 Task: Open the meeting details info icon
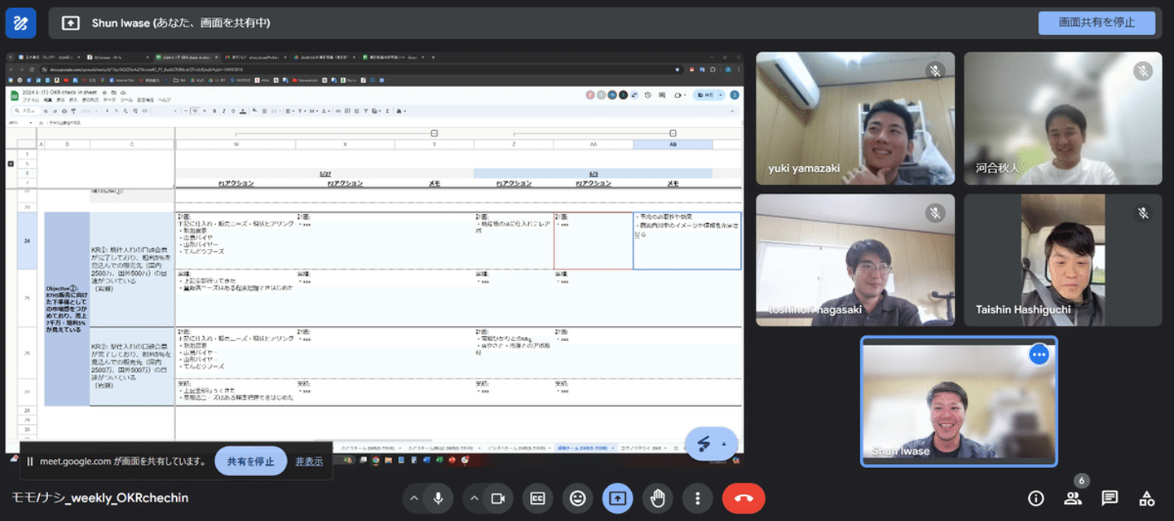[1035, 498]
